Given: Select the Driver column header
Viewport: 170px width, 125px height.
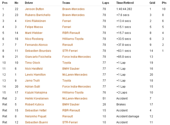Looking at the screenshot, I should pyautogui.click(x=29, y=3).
